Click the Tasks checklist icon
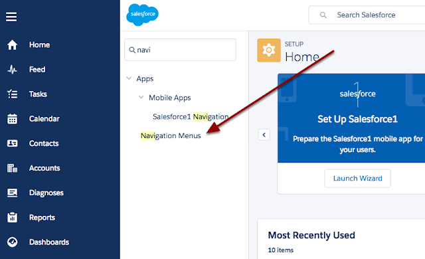Screen dimensions: 425x259 [x=12, y=94]
